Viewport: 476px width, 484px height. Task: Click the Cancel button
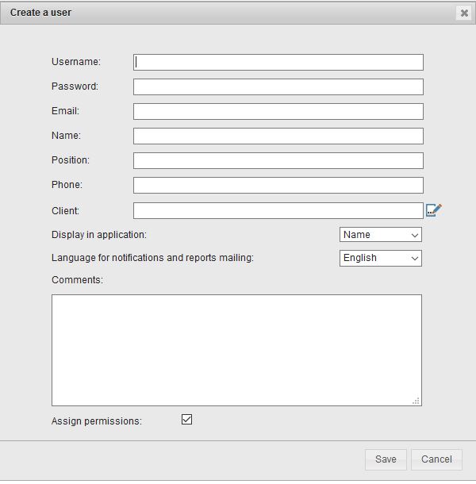point(436,459)
